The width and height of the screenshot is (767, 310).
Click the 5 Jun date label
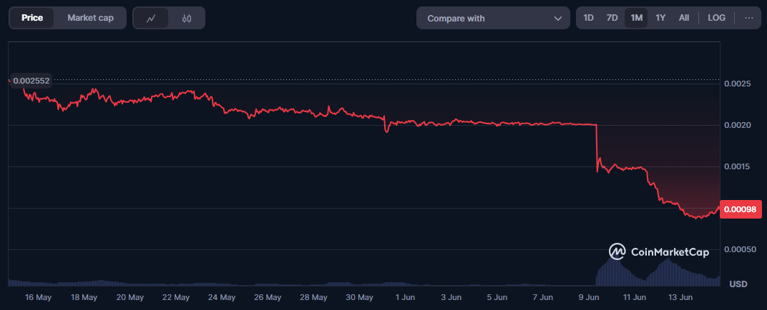coord(497,297)
